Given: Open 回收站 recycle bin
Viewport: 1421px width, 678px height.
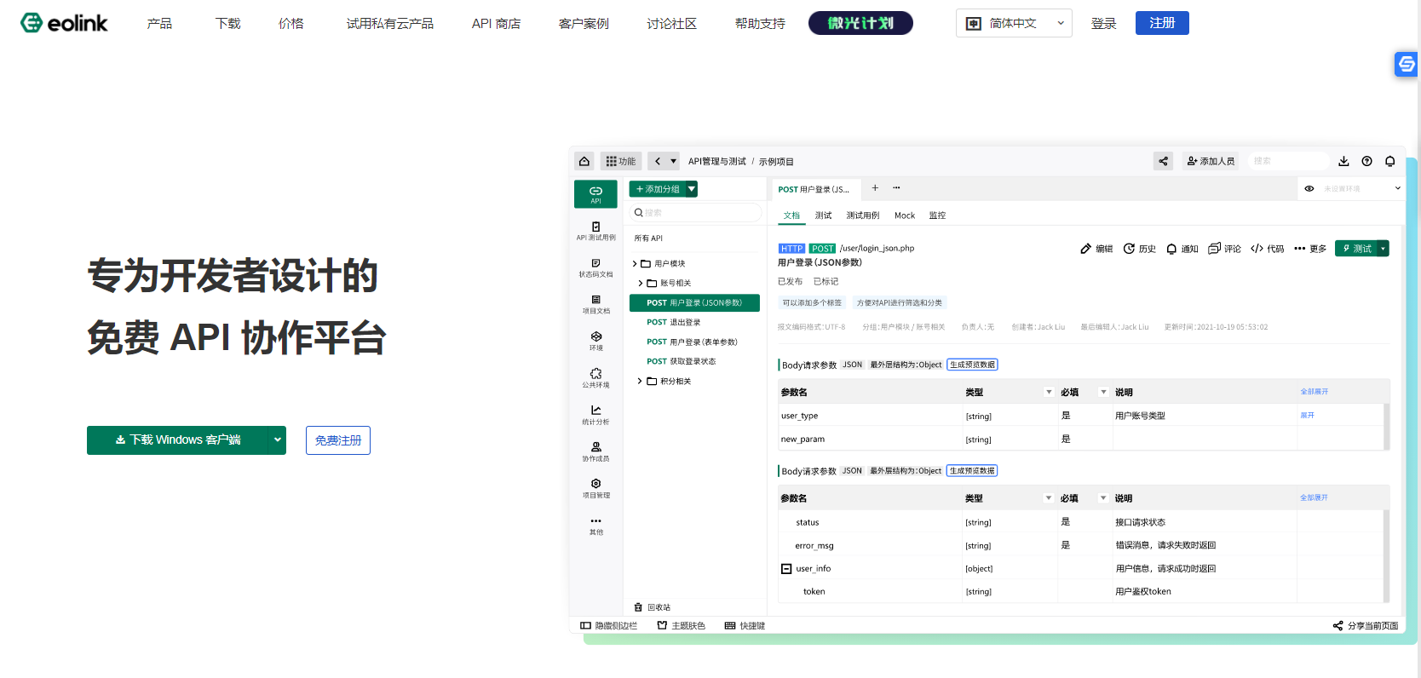Looking at the screenshot, I should (653, 607).
